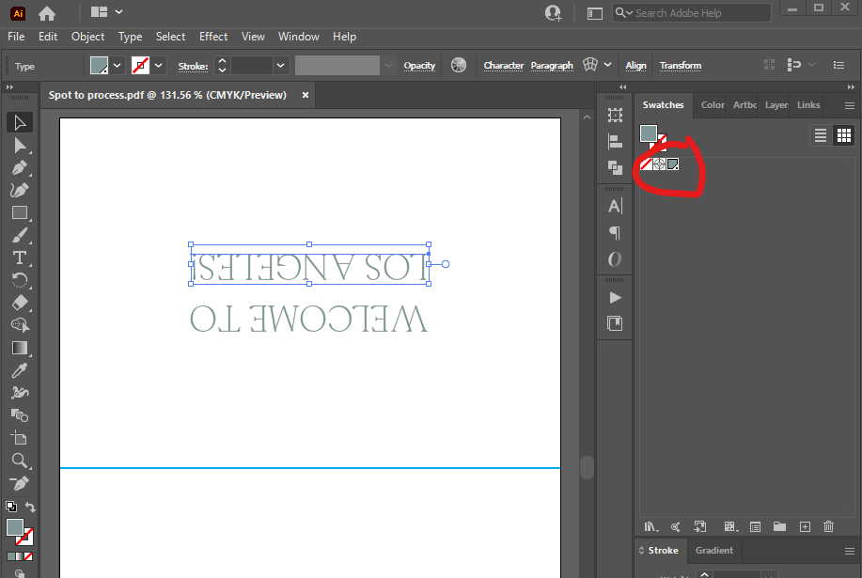The width and height of the screenshot is (862, 578).
Task: Select the Selection tool arrow
Action: 19,122
